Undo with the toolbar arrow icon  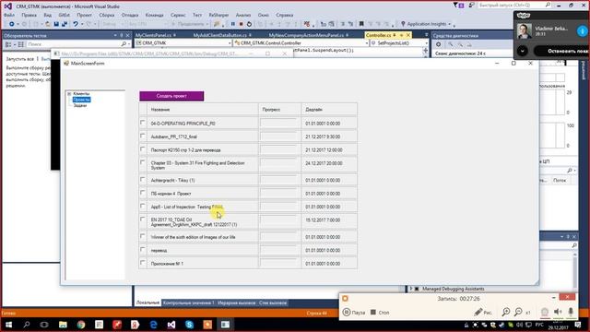point(76,24)
